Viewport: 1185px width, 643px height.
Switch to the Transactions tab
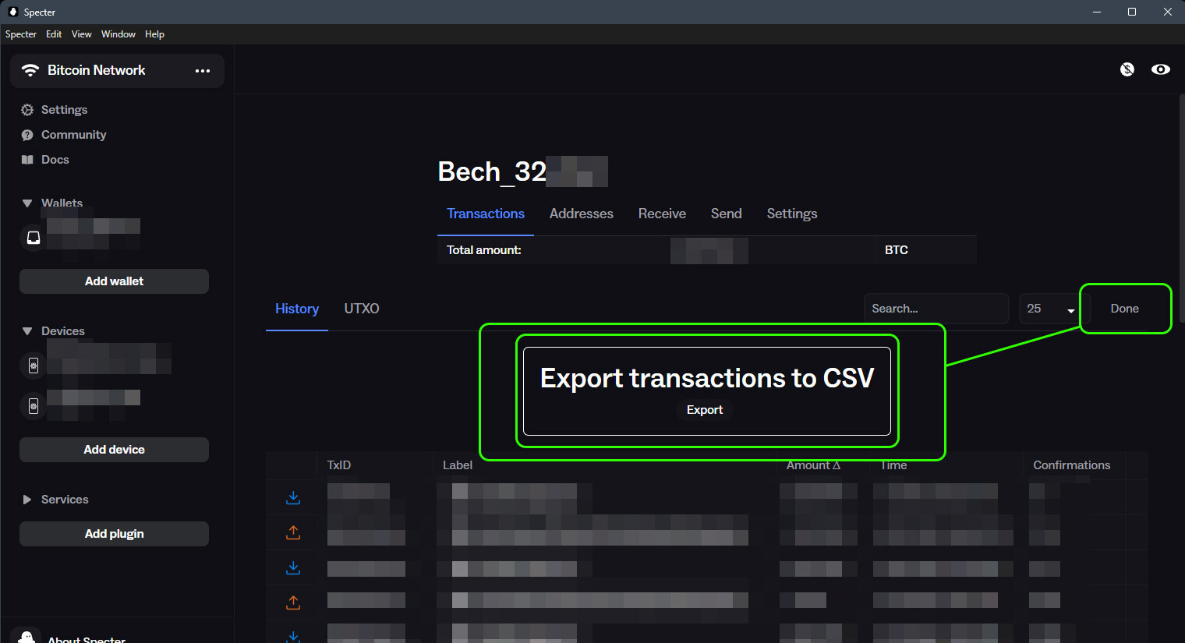pyautogui.click(x=486, y=214)
